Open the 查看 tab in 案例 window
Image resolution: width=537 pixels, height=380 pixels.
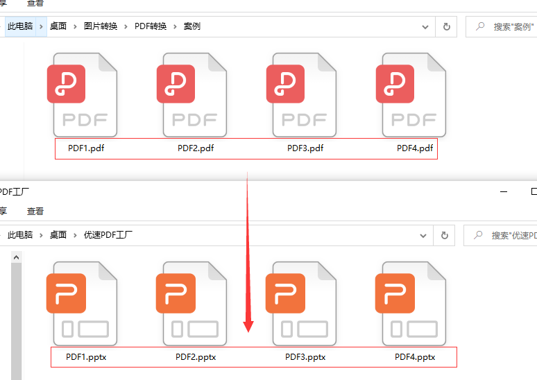[35, 3]
